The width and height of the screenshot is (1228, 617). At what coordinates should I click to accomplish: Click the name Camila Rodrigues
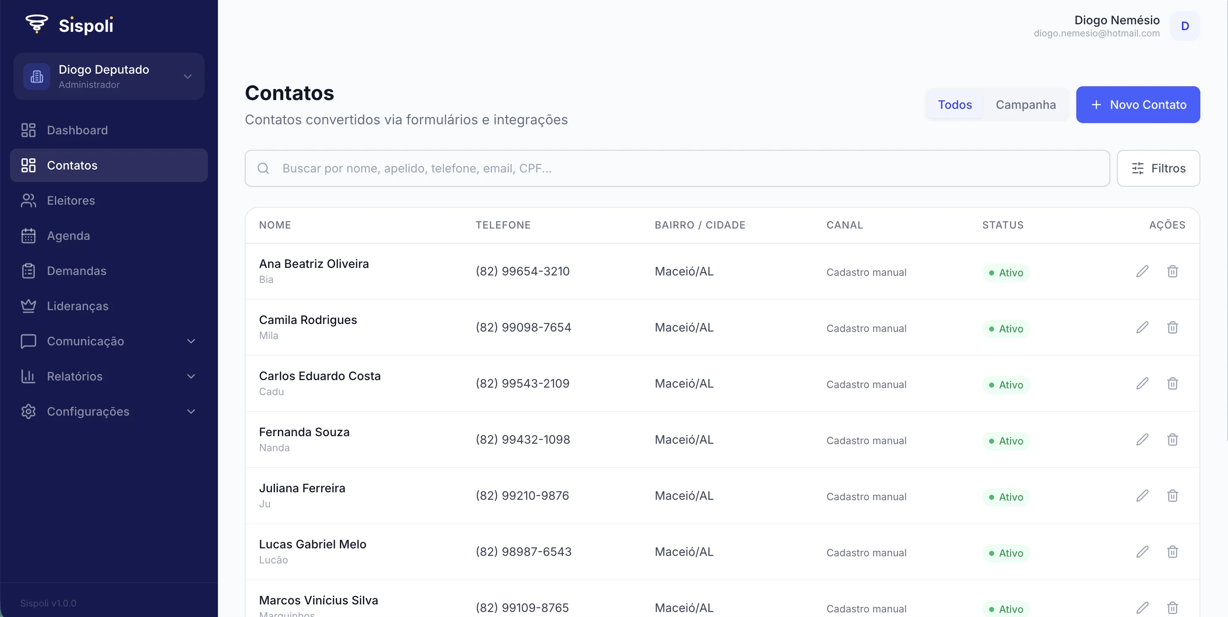pos(308,320)
